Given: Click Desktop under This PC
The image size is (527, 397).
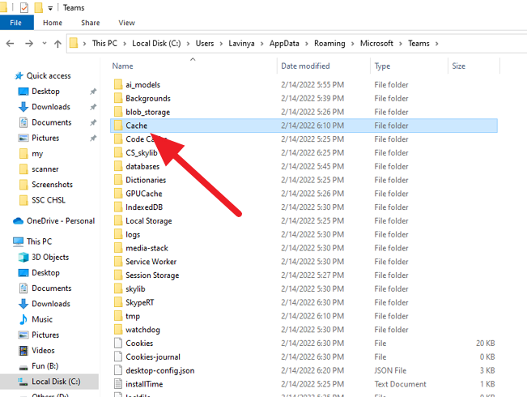Looking at the screenshot, I should 45,272.
